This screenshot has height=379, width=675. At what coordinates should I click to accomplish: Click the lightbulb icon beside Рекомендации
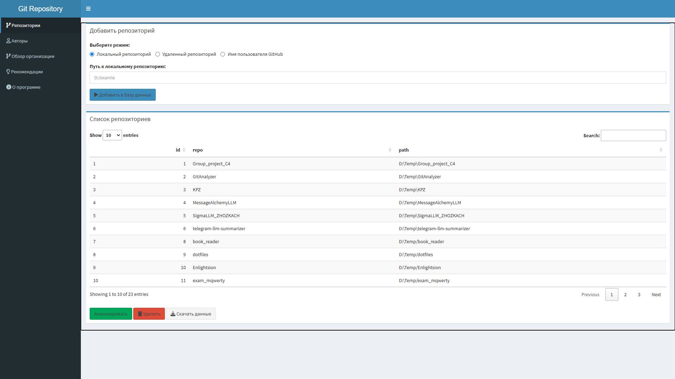[8, 72]
